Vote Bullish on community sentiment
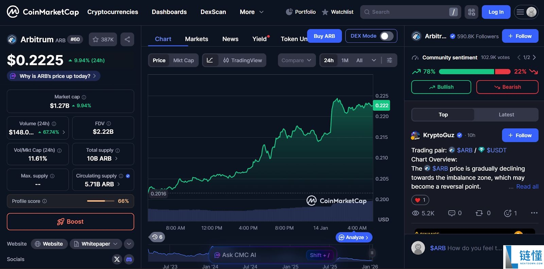The height and width of the screenshot is (269, 544). tap(441, 87)
